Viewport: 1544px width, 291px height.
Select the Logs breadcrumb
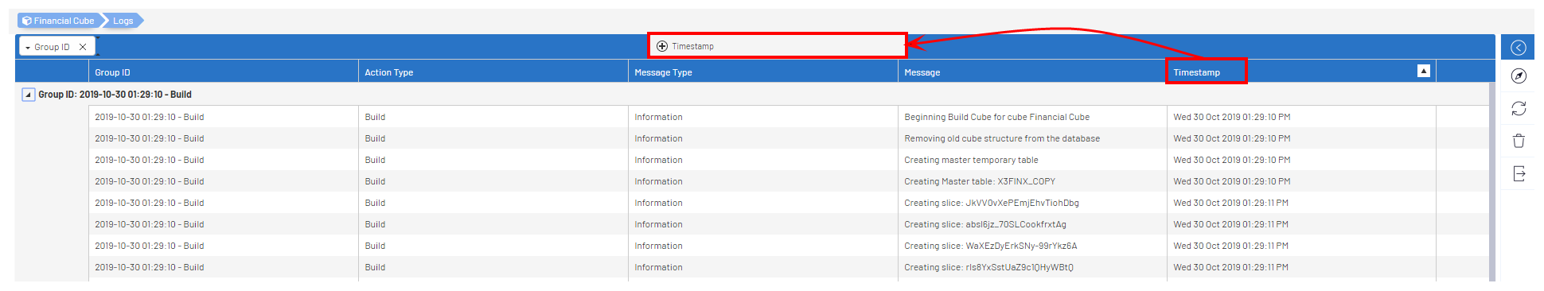123,21
